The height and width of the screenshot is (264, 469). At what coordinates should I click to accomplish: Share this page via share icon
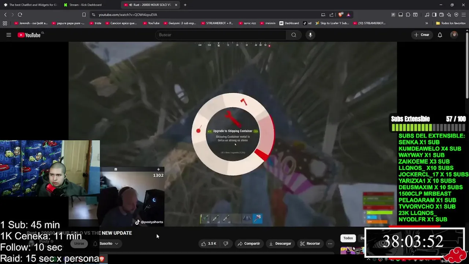[332, 15]
